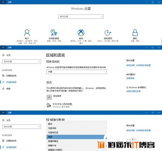Click the 游戏 label under the Xbox icon
The image size is (162, 151).
click(81, 38)
